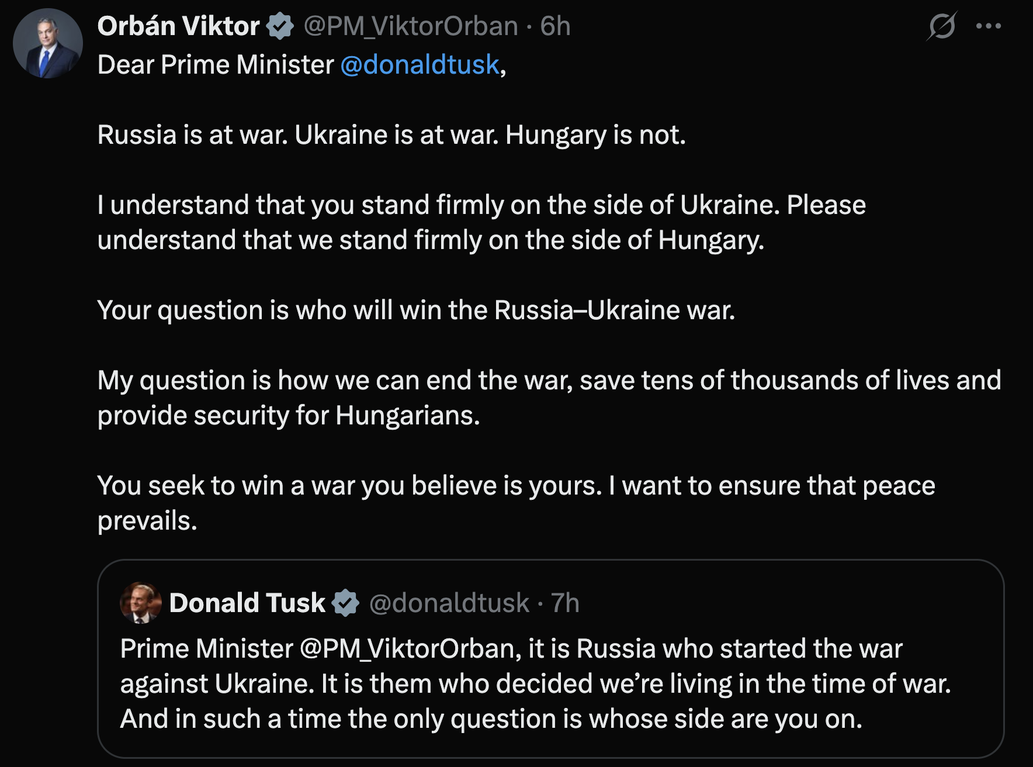The width and height of the screenshot is (1033, 767).
Task: Click the 6h timestamp of the post
Action: tap(555, 26)
